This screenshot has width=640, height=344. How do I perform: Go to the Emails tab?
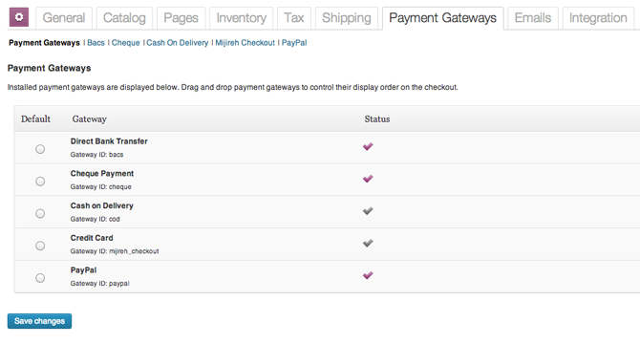[533, 18]
